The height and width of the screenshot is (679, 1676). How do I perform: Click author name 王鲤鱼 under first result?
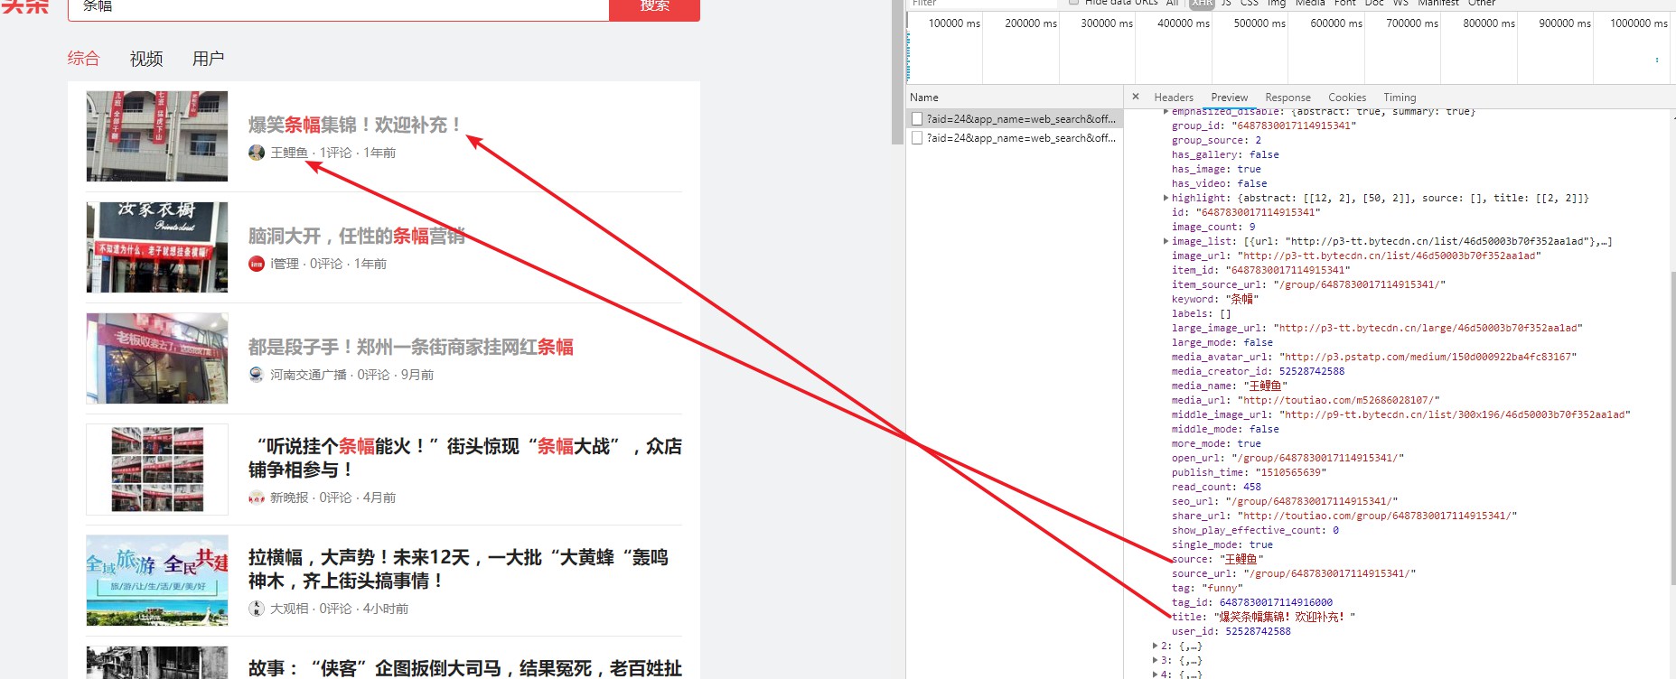289,153
